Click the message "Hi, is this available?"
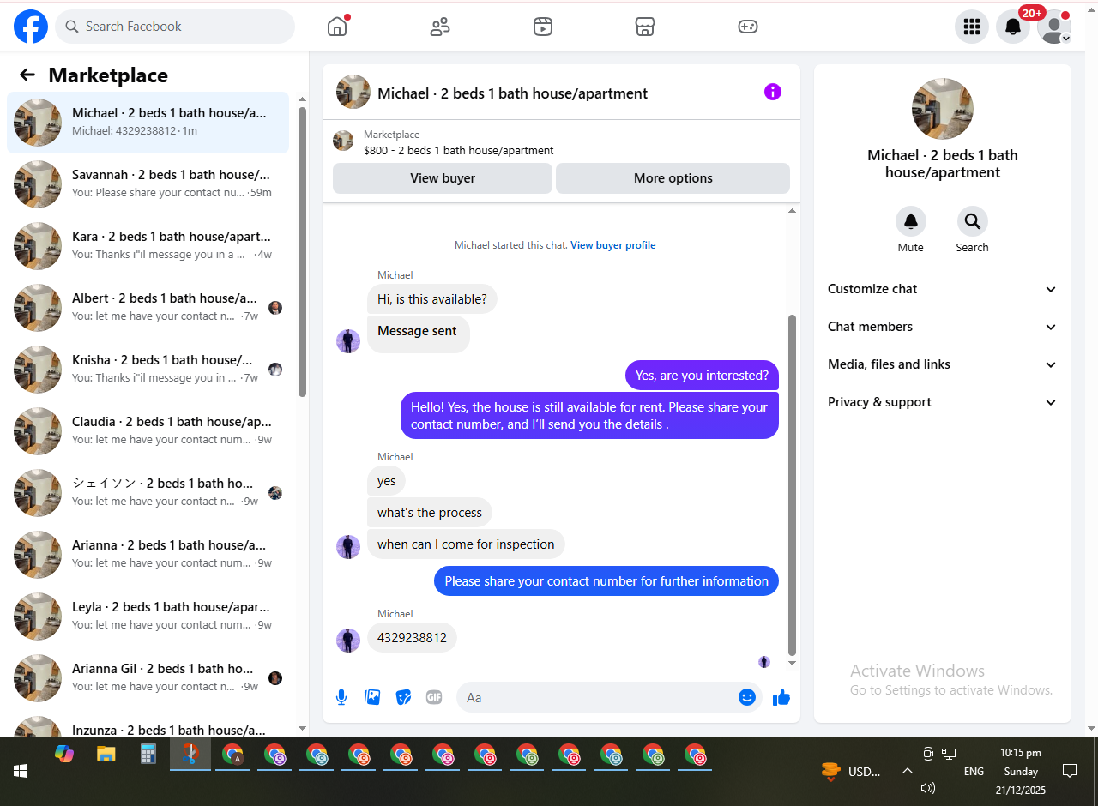 (432, 299)
